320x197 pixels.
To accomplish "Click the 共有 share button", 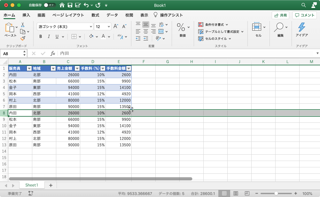I will tap(280, 15).
